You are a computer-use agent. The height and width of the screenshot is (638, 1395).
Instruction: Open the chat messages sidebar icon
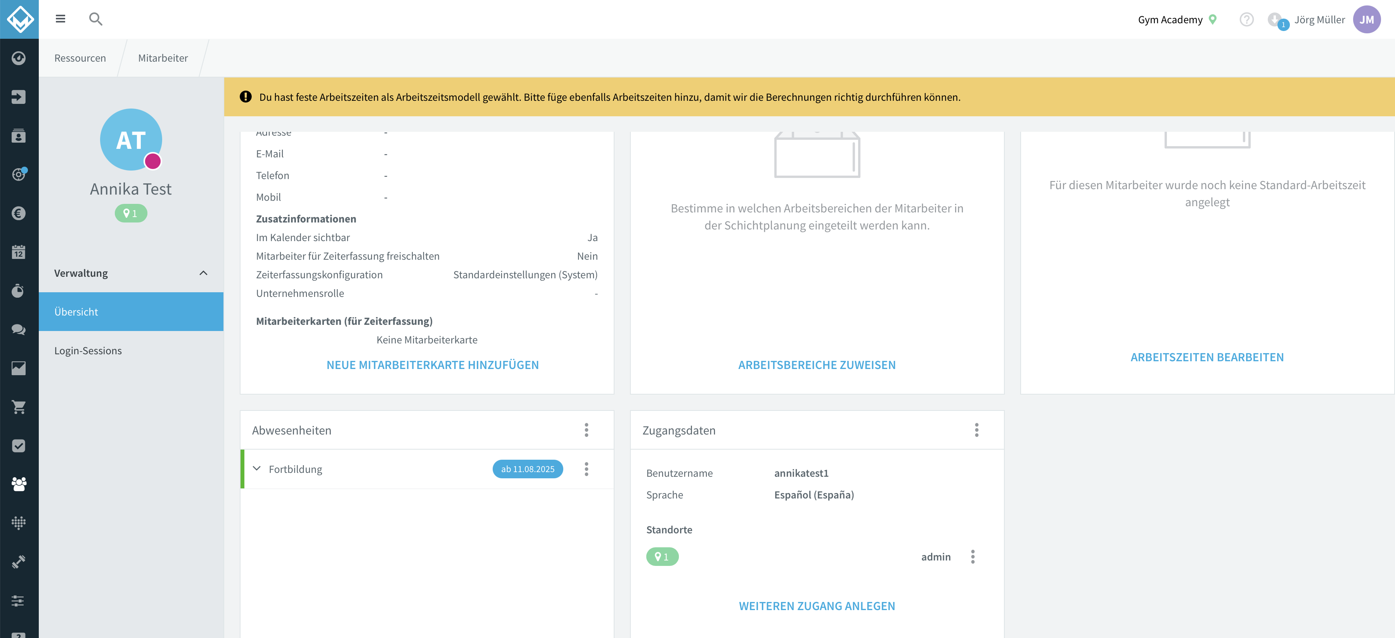click(18, 329)
